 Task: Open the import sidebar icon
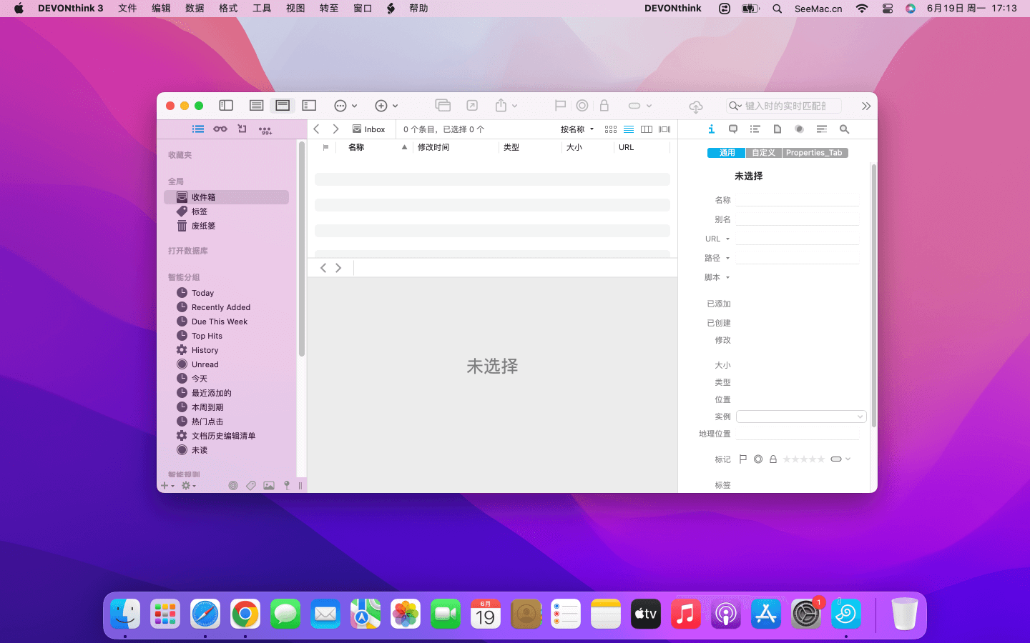pyautogui.click(x=242, y=129)
